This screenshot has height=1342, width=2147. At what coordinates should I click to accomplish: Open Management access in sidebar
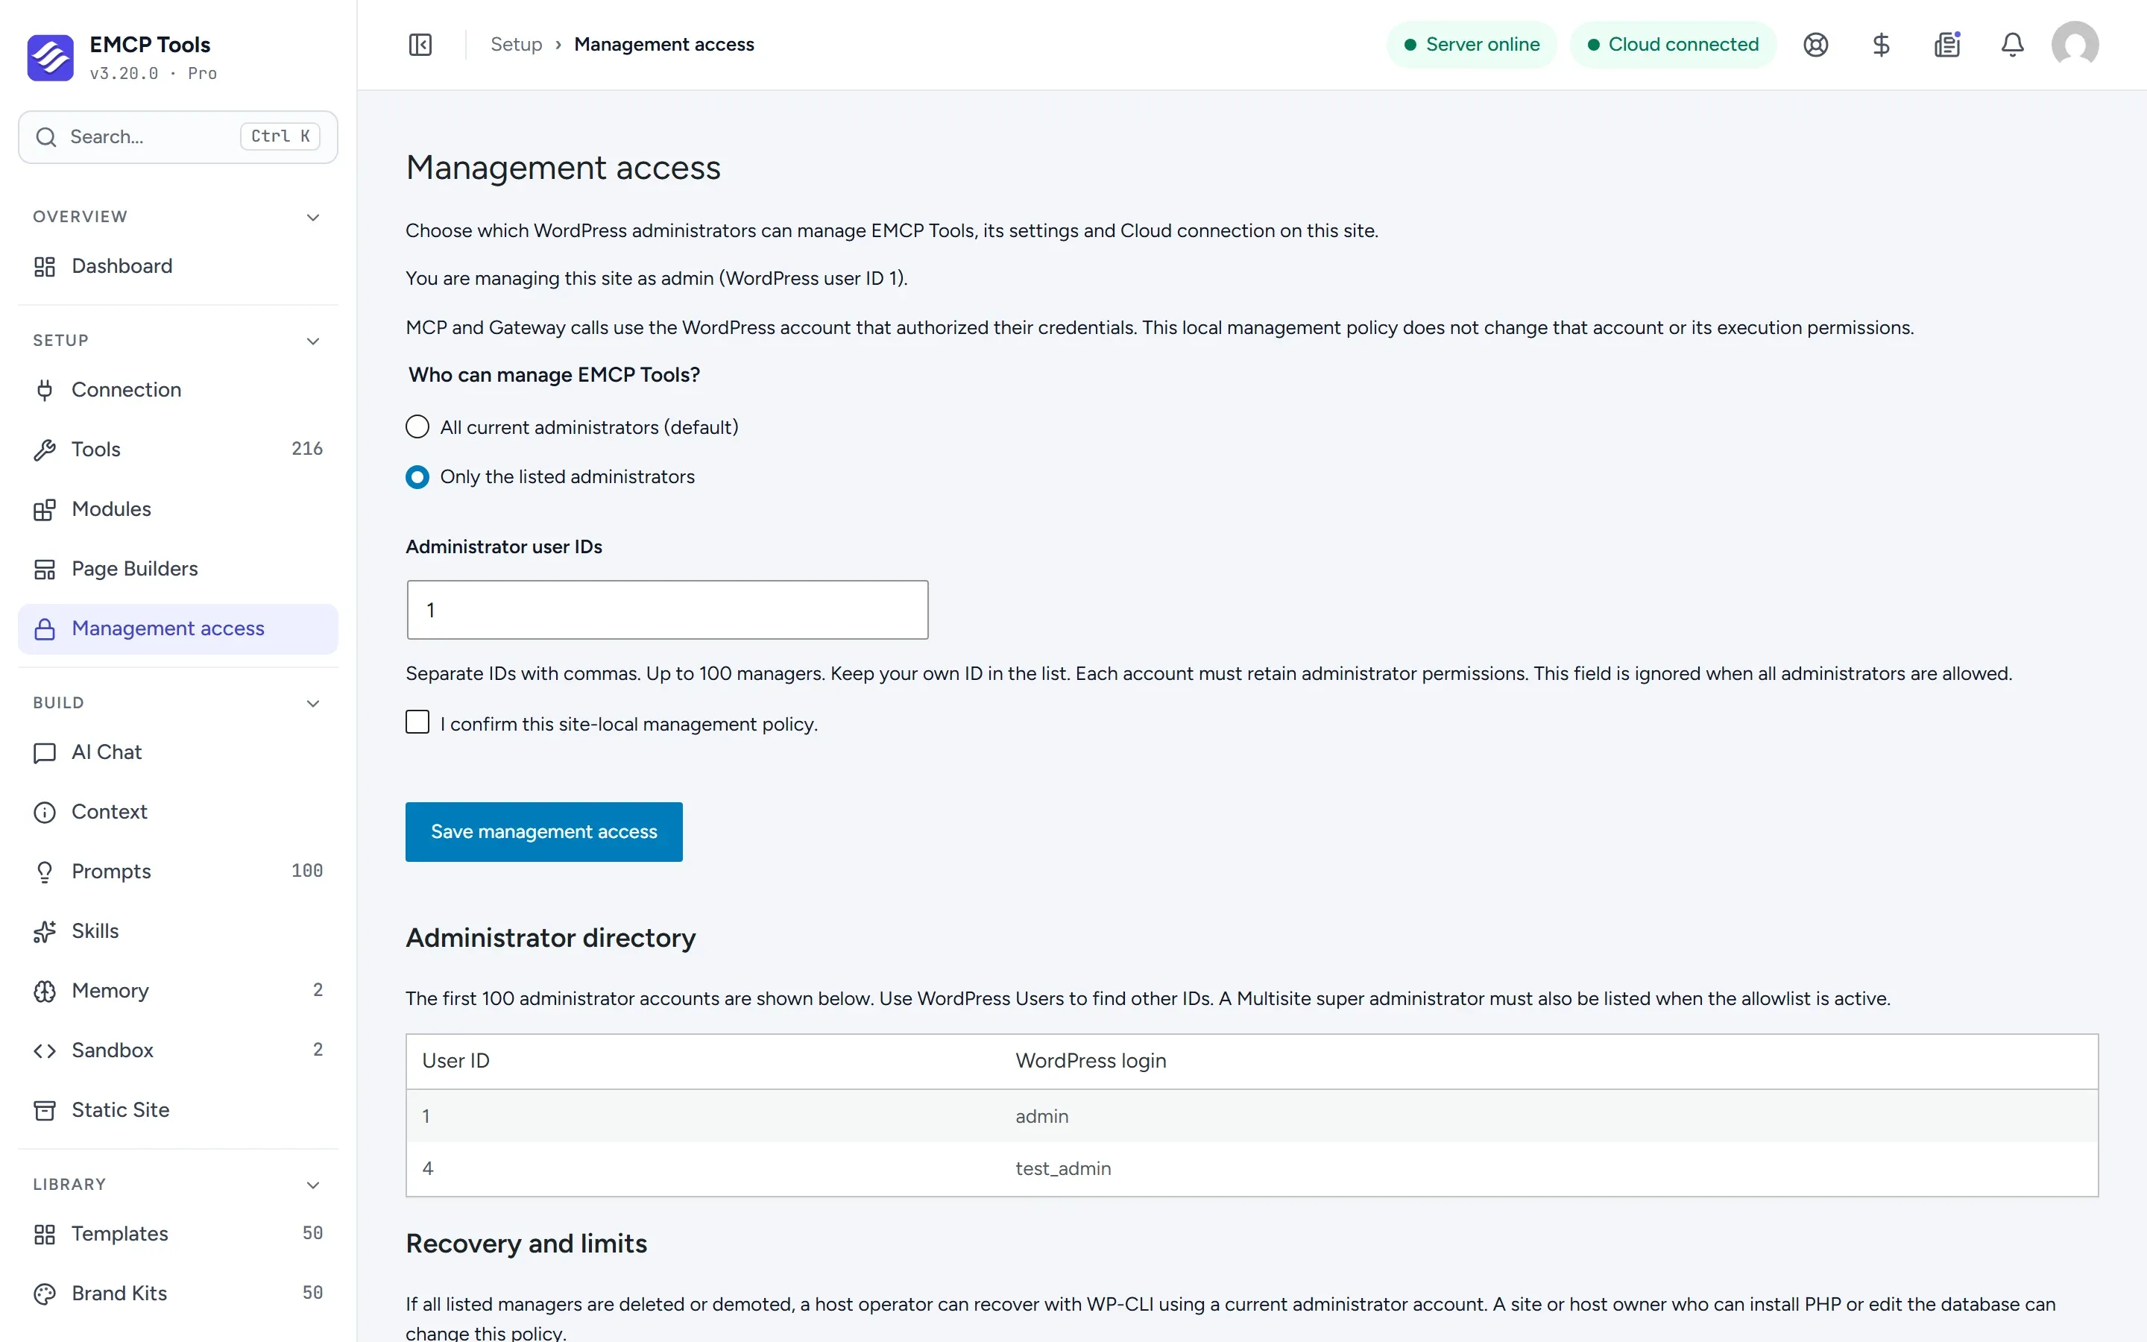[x=177, y=629]
